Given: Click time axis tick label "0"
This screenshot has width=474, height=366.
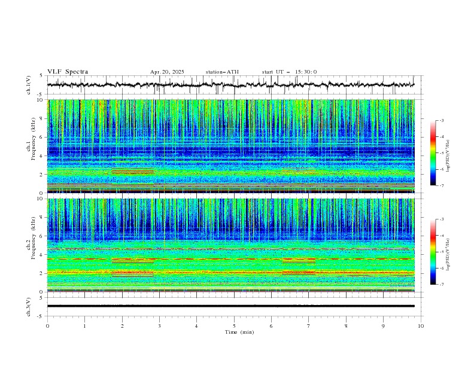Looking at the screenshot, I should click(x=47, y=326).
